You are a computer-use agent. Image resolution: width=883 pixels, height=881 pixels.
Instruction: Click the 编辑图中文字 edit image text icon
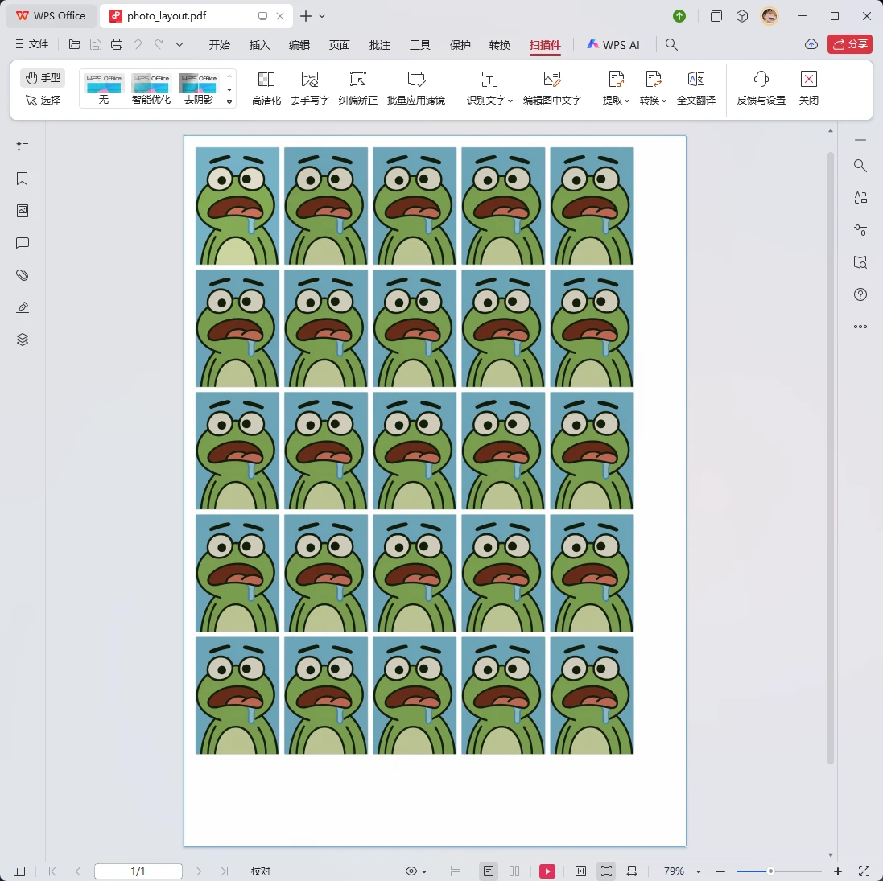[x=551, y=80]
